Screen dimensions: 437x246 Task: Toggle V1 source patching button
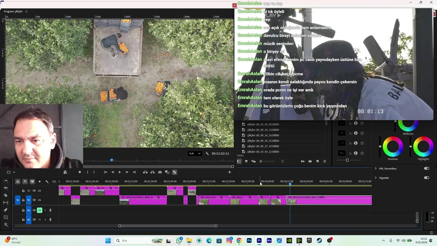[18, 200]
